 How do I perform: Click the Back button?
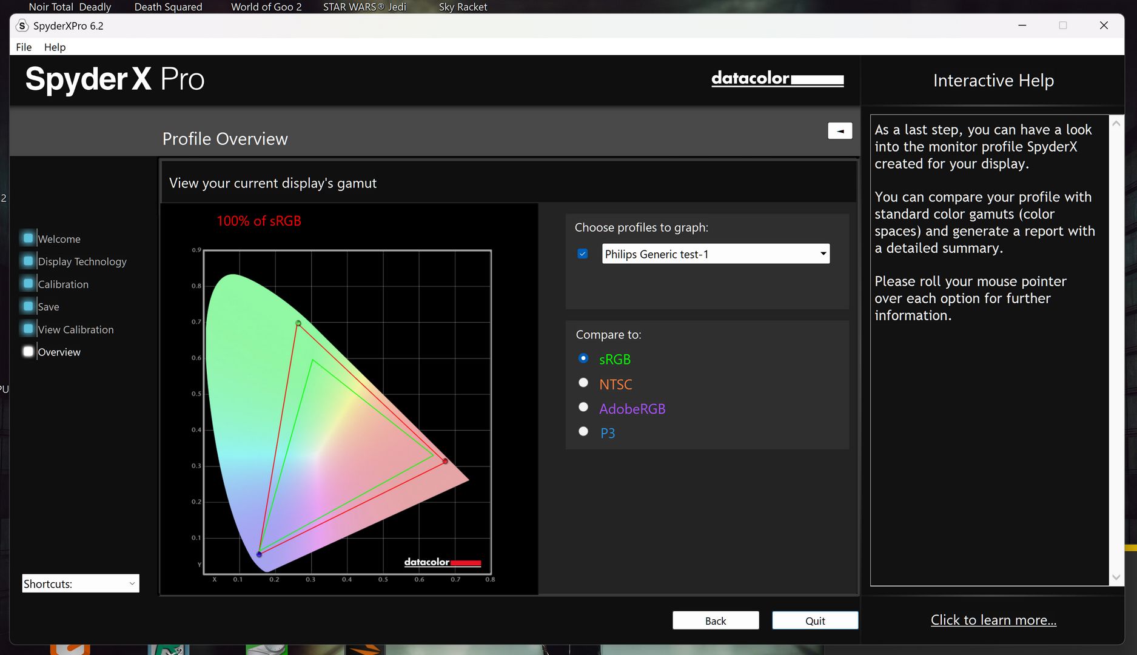tap(716, 620)
